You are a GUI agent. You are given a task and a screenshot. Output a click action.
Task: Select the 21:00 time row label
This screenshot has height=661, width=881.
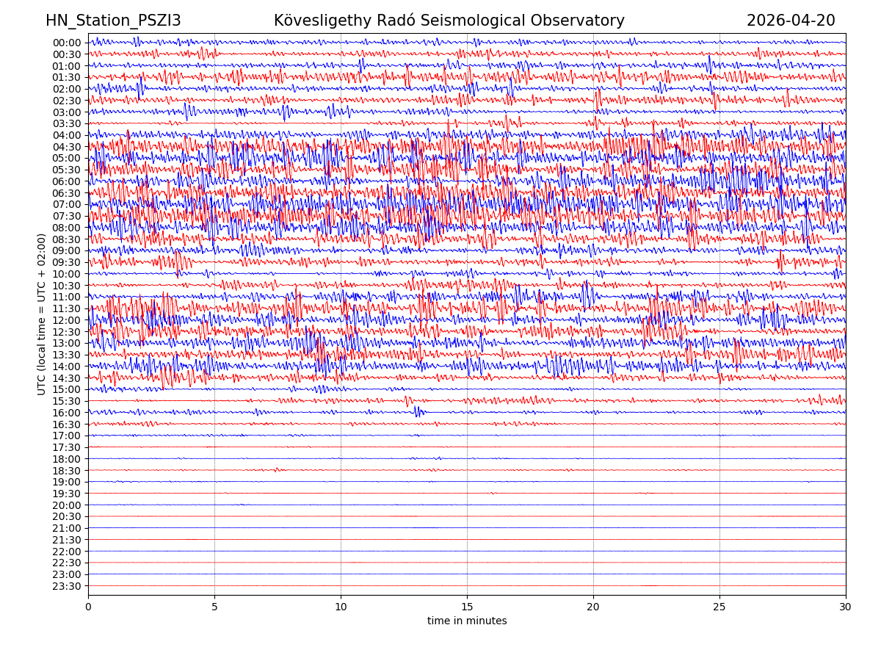66,528
